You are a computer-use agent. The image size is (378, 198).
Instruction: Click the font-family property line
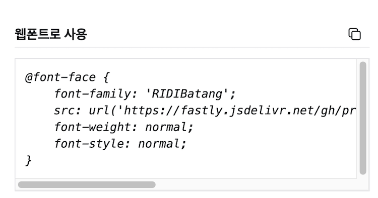tap(145, 94)
